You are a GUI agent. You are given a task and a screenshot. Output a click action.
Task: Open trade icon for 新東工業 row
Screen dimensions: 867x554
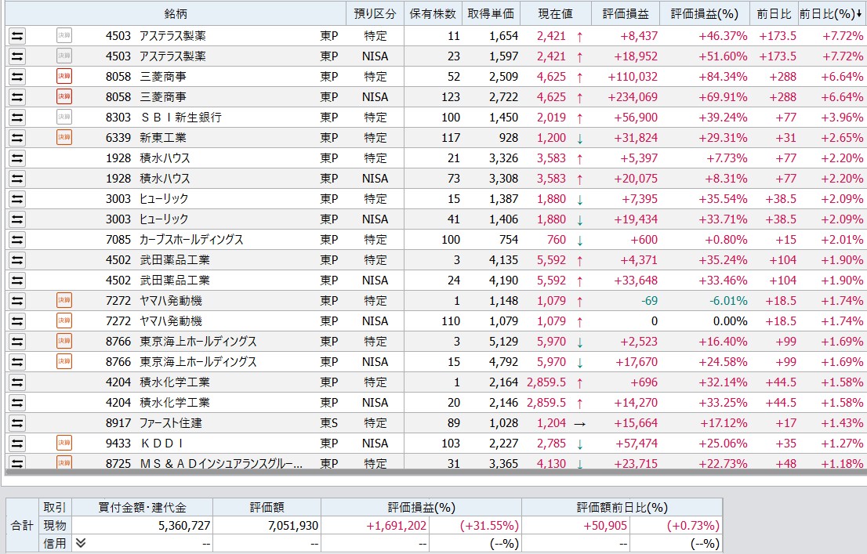(x=17, y=138)
